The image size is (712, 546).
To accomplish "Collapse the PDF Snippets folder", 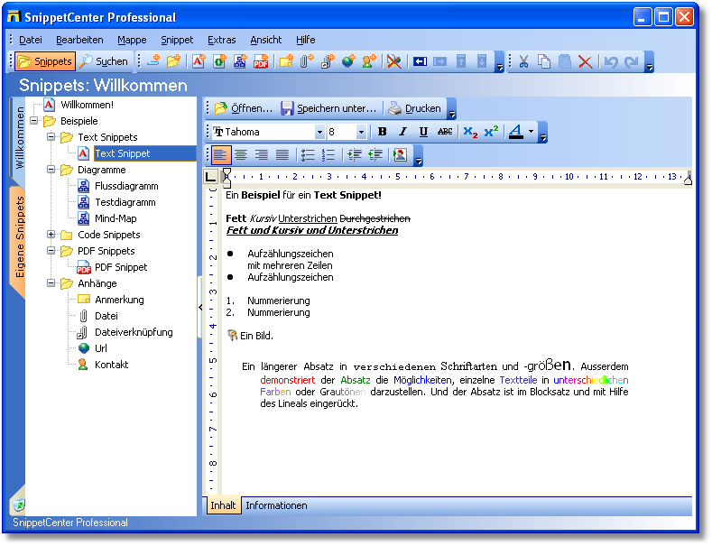I will point(51,251).
